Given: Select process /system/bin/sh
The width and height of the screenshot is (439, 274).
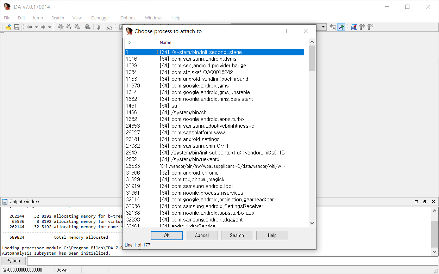Looking at the screenshot, I should [214, 112].
